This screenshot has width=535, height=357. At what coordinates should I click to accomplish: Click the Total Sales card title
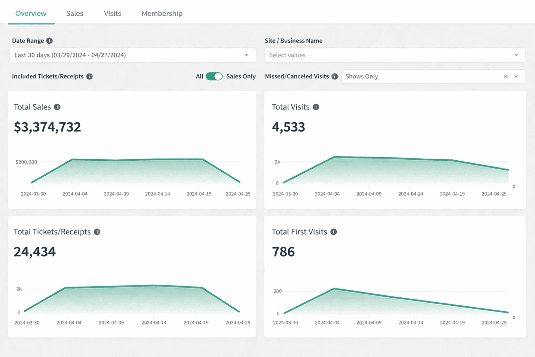(x=32, y=107)
